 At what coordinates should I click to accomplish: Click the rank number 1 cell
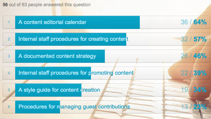coord(9,22)
